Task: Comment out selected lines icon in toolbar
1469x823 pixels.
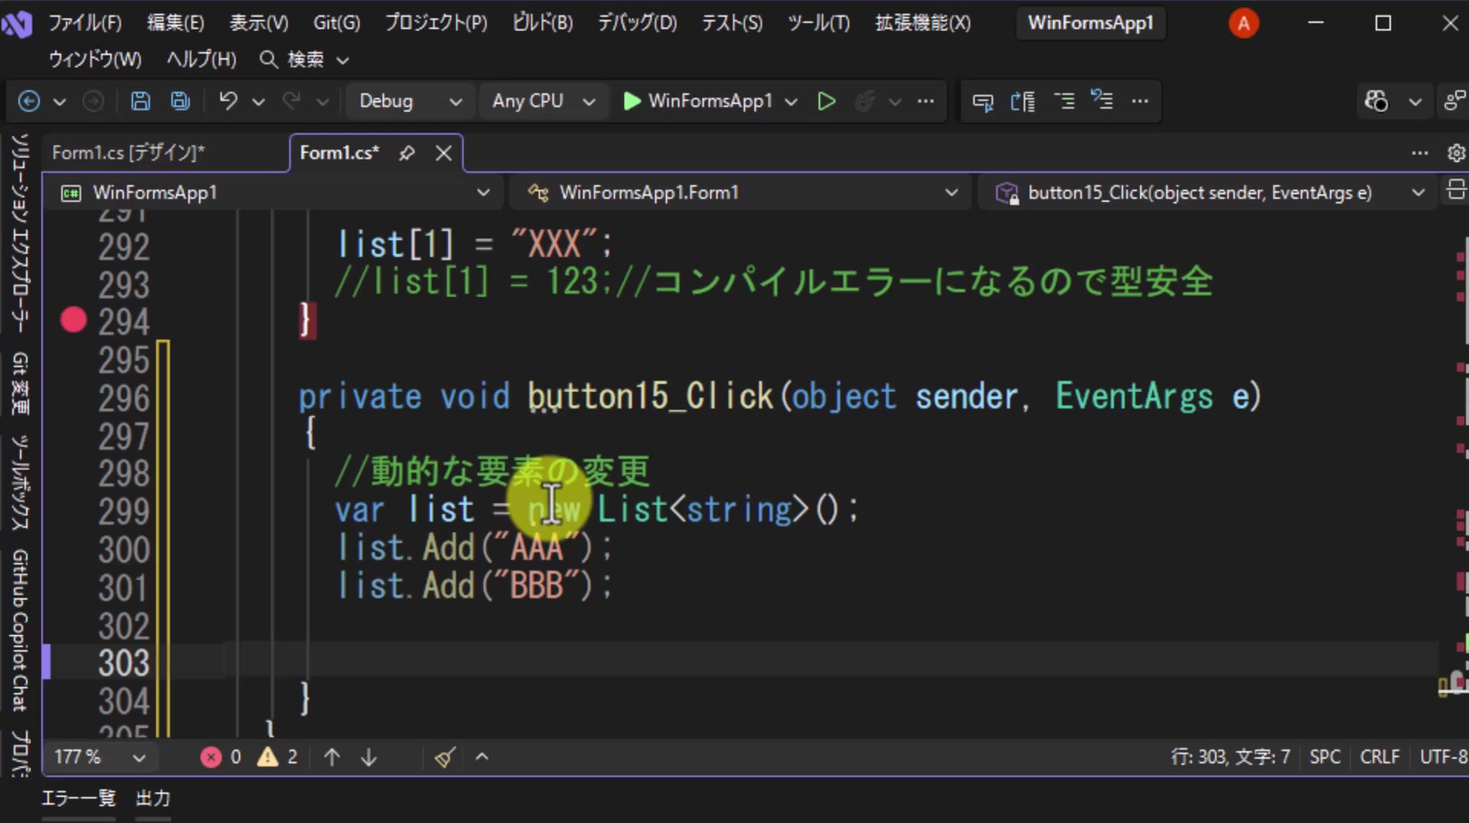Action: (x=1064, y=101)
